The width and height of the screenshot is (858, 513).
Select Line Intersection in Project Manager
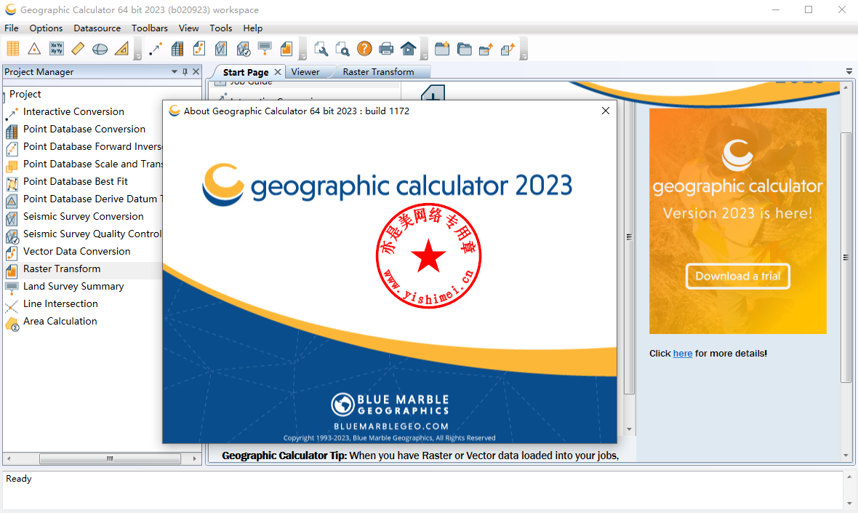click(60, 304)
